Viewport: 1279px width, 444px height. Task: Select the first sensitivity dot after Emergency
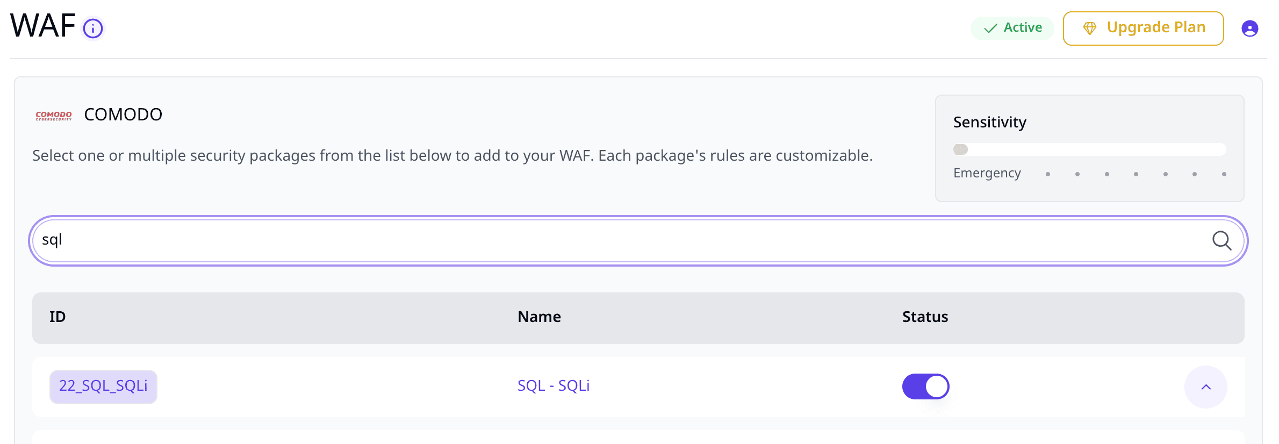1048,174
